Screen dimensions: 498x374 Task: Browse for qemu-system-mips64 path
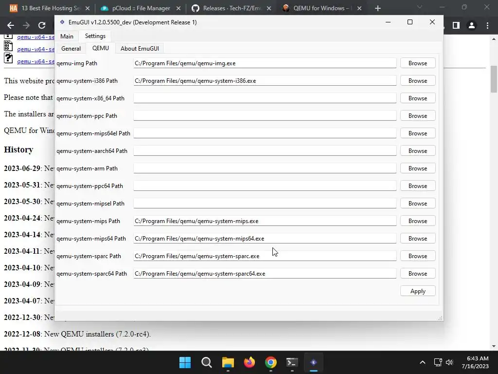coord(418,238)
